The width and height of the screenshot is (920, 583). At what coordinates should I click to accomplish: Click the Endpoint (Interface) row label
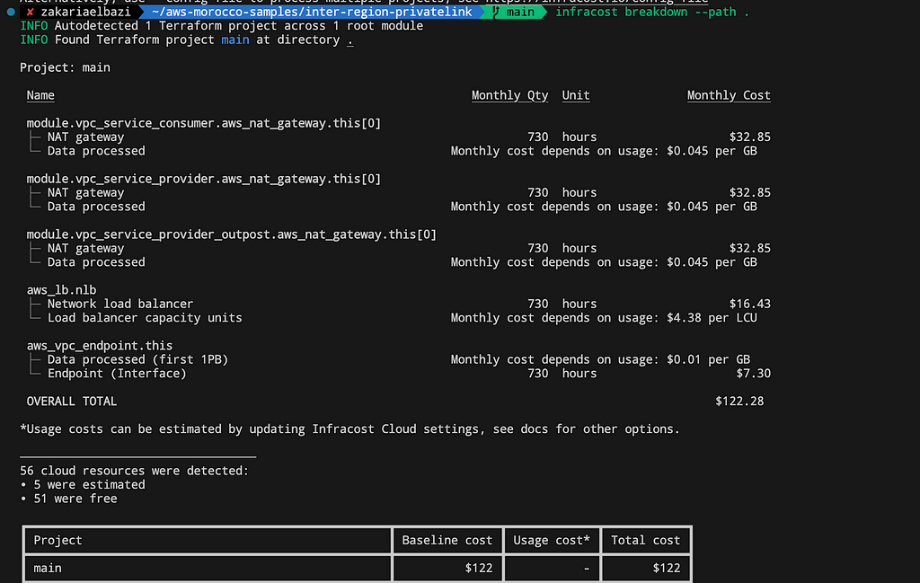(117, 374)
